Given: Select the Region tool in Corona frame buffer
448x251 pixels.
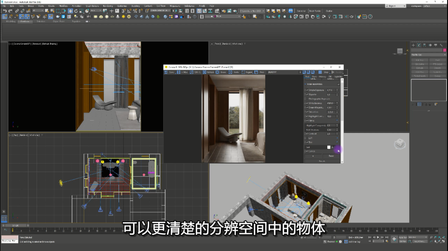Looking at the screenshot, I should [247, 72].
